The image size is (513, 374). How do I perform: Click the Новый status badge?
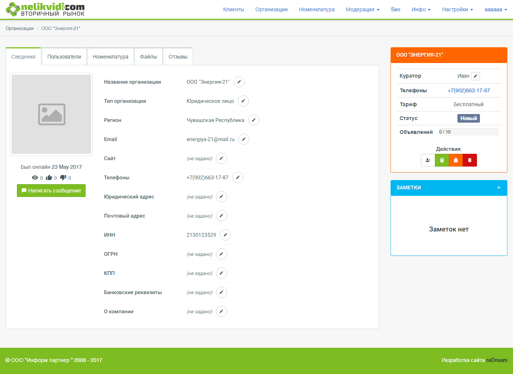tap(469, 118)
